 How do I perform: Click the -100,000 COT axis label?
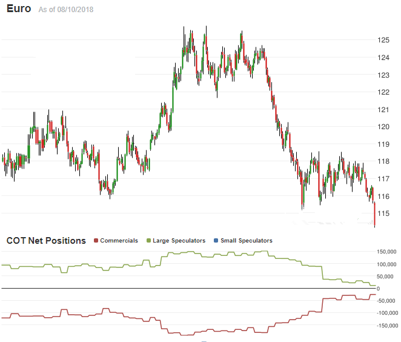(x=385, y=313)
